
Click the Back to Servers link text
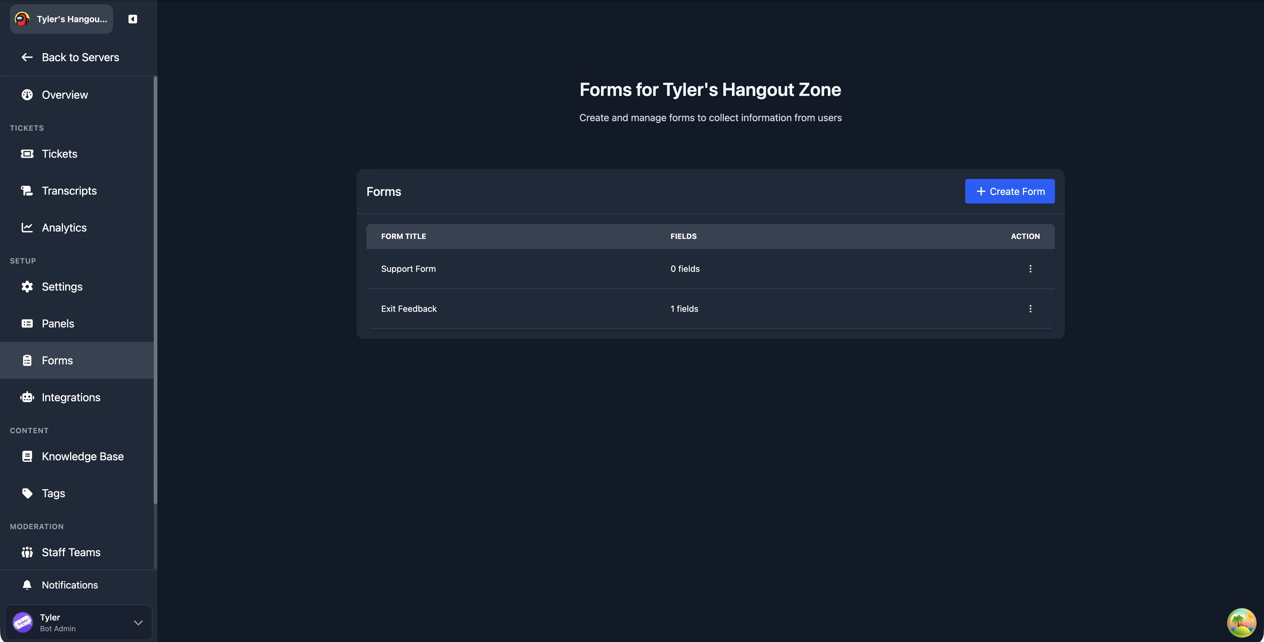tap(81, 57)
